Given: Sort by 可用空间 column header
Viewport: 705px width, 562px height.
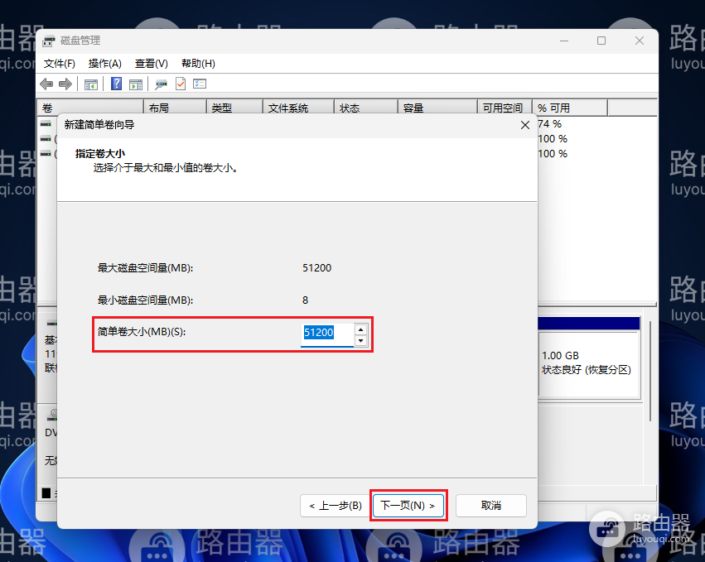Looking at the screenshot, I should click(505, 108).
